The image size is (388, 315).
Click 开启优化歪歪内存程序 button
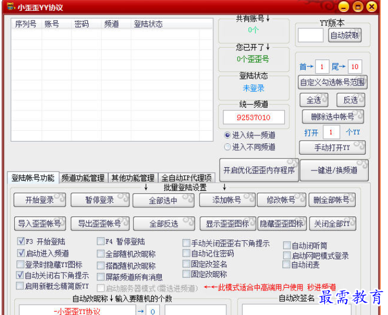259,170
